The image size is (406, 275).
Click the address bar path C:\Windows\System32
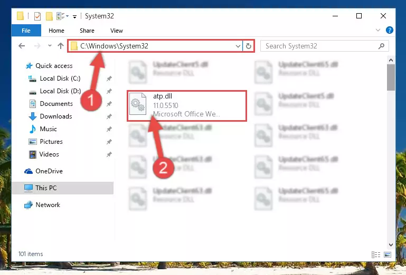(x=114, y=46)
